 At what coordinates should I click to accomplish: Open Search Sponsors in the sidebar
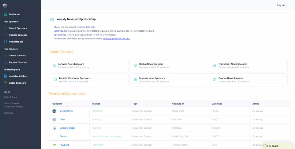pyautogui.click(x=18, y=28)
